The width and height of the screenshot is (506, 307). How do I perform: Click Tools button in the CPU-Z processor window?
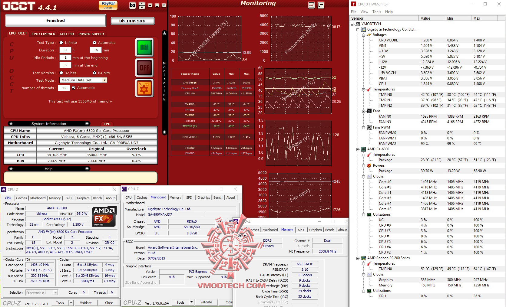point(60,302)
